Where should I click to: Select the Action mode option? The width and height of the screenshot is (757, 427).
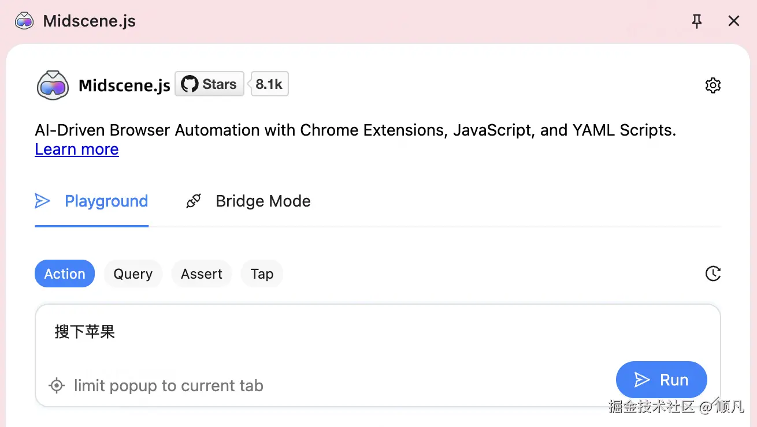65,274
